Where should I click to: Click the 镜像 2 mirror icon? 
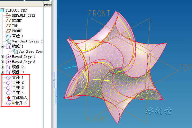[9, 67]
